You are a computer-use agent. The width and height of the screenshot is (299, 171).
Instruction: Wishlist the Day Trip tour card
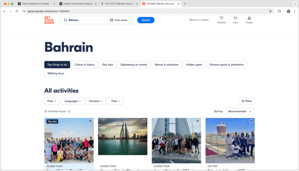[x=251, y=121]
